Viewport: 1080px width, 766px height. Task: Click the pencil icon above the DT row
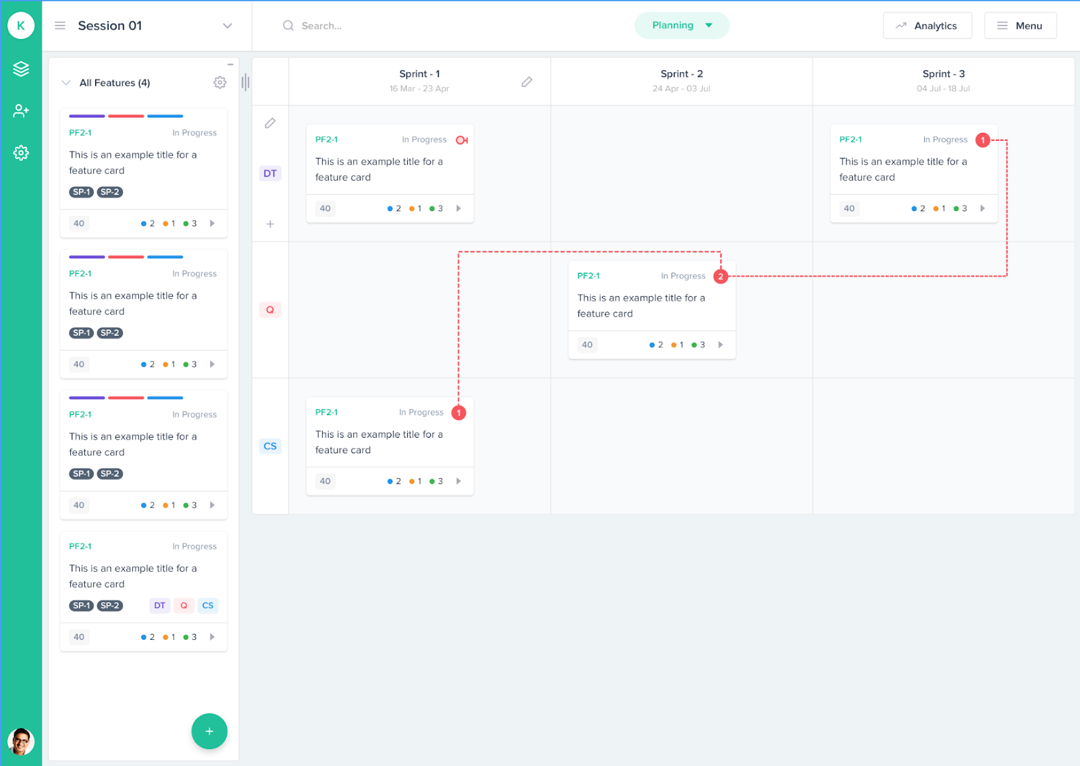(270, 123)
